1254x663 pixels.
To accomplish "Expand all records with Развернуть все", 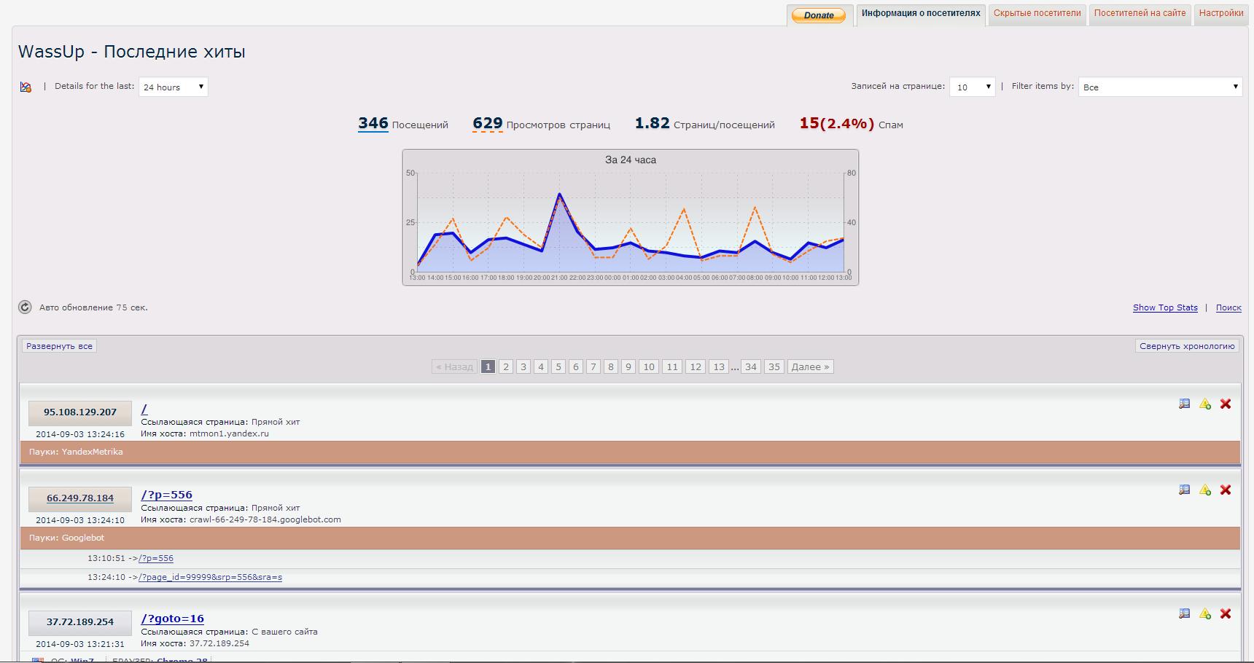I will (60, 346).
